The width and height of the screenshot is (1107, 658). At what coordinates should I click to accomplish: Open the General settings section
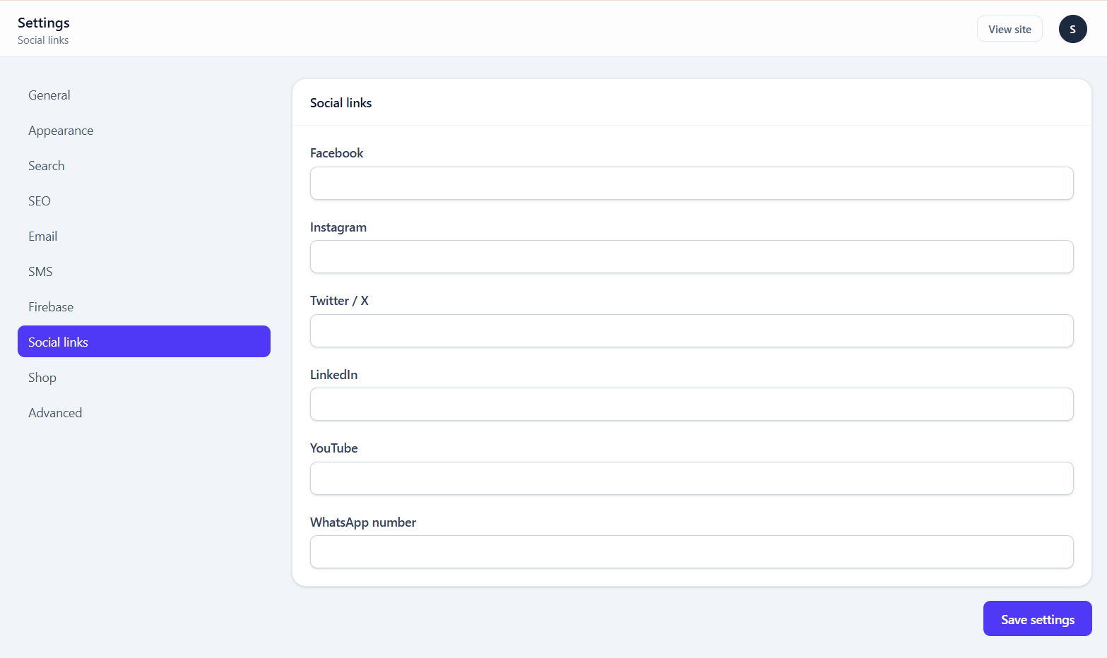click(144, 95)
